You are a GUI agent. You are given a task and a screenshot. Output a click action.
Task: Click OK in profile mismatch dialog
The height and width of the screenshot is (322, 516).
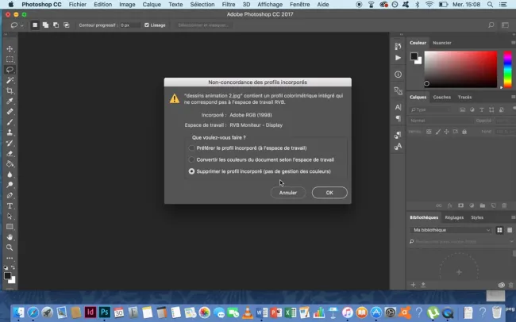click(329, 193)
